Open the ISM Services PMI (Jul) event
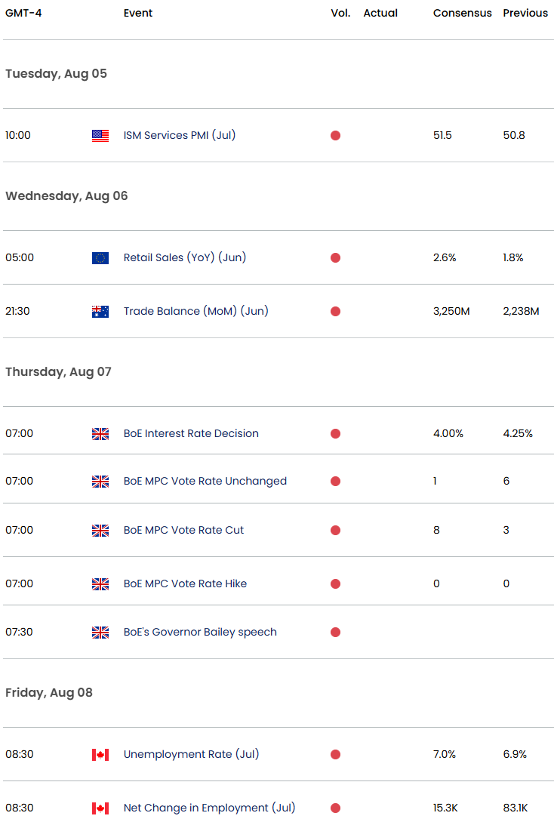 coord(177,136)
